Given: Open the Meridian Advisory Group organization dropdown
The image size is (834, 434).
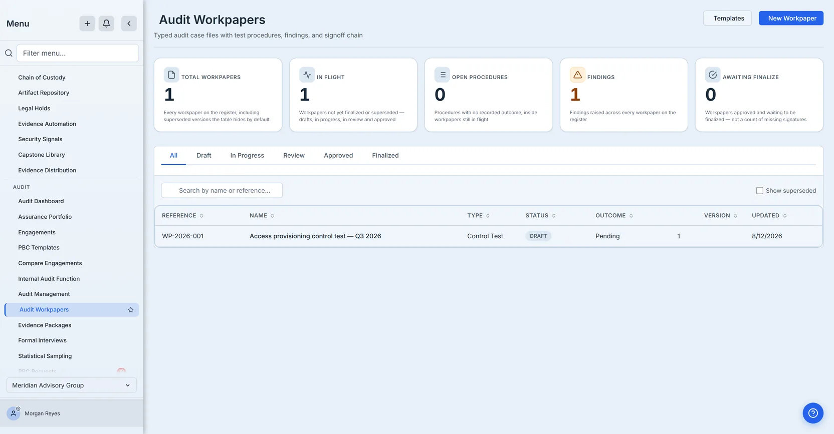Looking at the screenshot, I should coord(72,385).
